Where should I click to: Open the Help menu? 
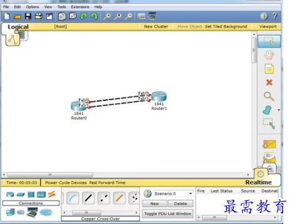(x=98, y=7)
